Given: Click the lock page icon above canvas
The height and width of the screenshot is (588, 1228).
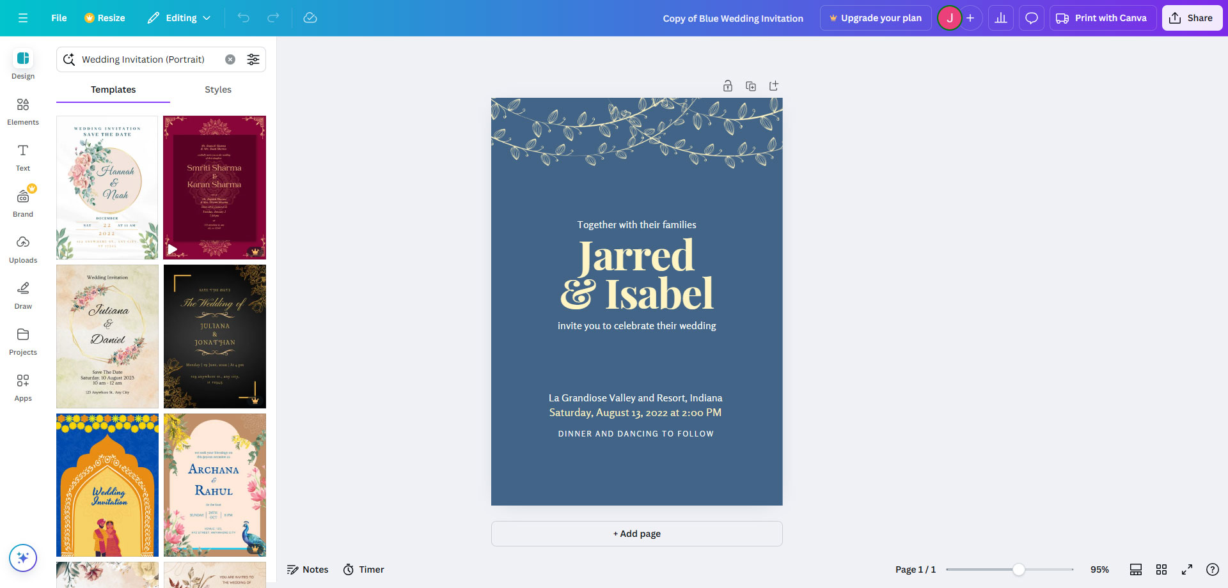Looking at the screenshot, I should (728, 86).
